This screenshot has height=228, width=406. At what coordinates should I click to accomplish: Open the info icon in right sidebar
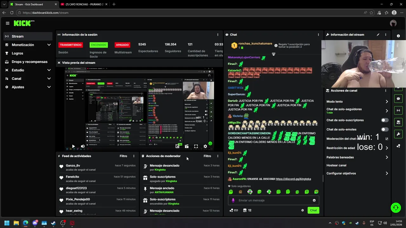pyautogui.click(x=398, y=36)
